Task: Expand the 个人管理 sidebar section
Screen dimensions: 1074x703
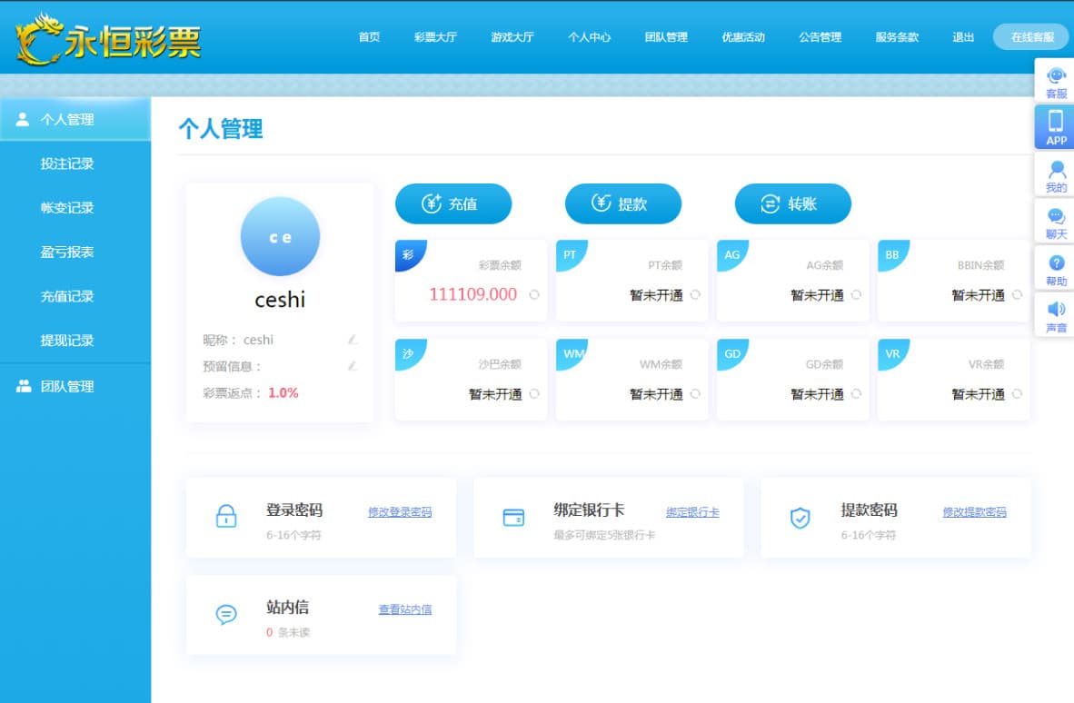Action: coord(67,119)
